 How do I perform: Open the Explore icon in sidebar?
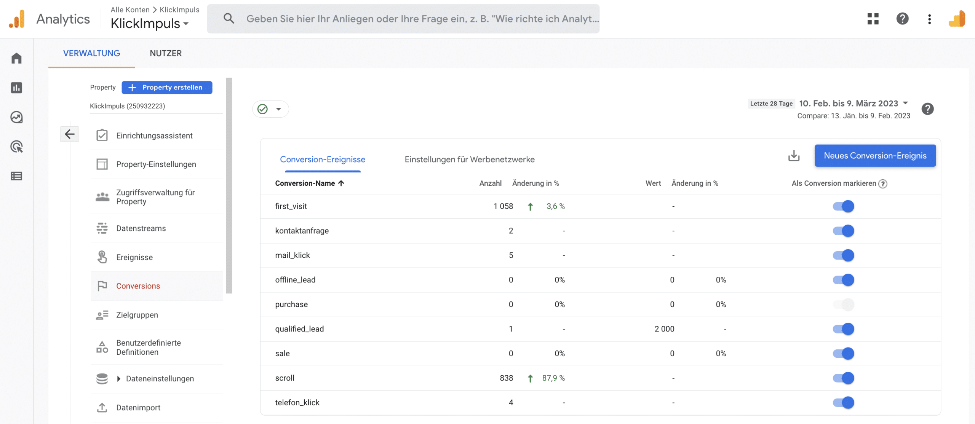[16, 117]
